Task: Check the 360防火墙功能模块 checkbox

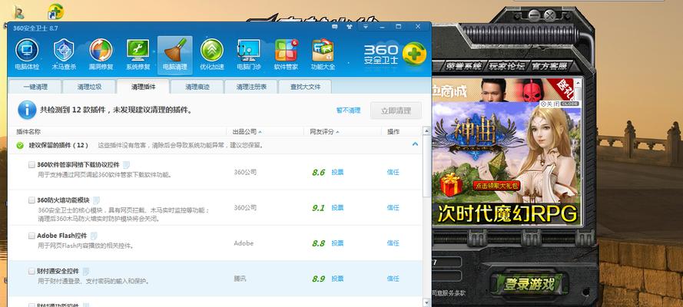Action: 31,200
